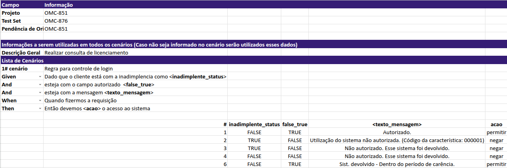This screenshot has width=507, height=168.
Task: Select the Test Set value OMC-876
Action: pyautogui.click(x=56, y=21)
